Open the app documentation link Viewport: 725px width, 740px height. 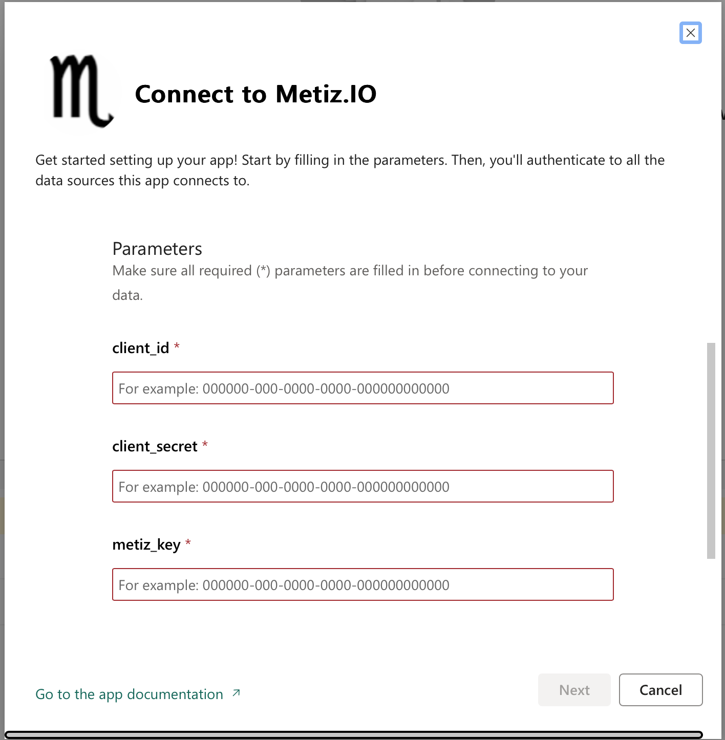[129, 694]
